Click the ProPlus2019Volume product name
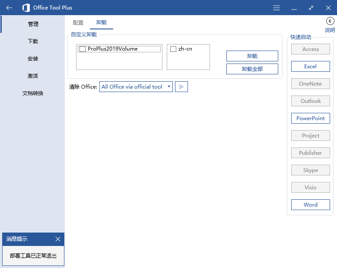This screenshot has width=337, height=268. tap(113, 49)
